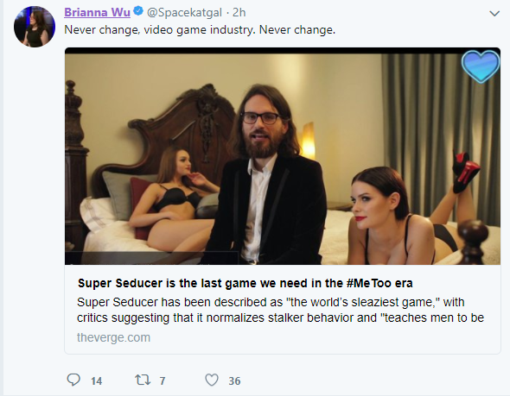Open Brianna Wu's profile avatar
This screenshot has width=510, height=396.
point(35,27)
